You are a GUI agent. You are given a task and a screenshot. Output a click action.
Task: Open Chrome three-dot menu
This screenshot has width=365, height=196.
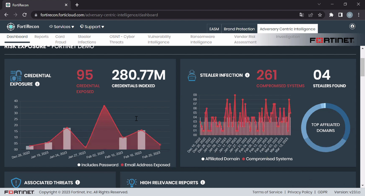coord(359,15)
